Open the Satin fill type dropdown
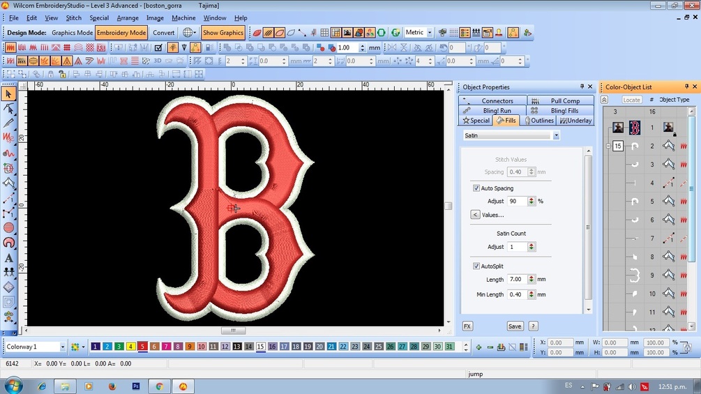The image size is (701, 394). (556, 135)
